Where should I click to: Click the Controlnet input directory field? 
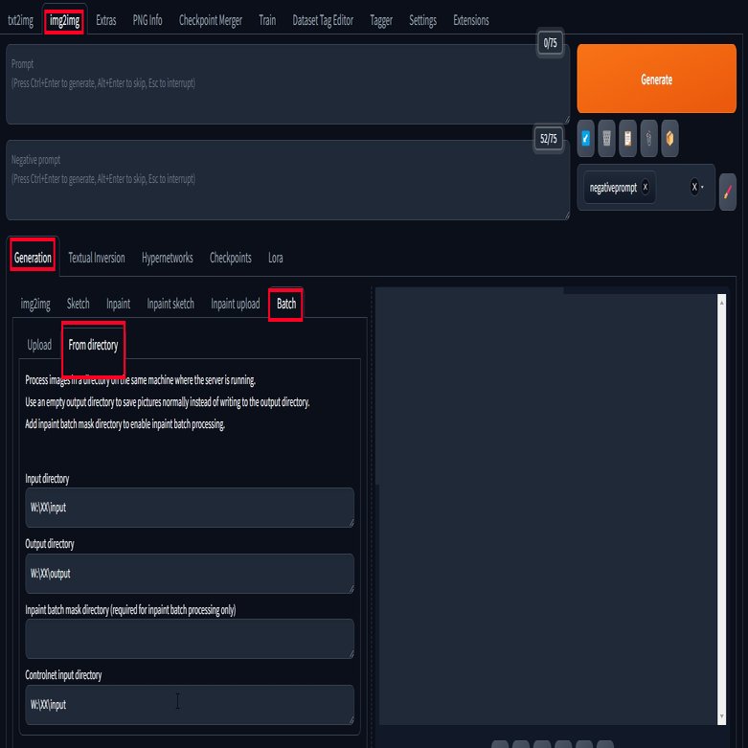[x=190, y=705]
